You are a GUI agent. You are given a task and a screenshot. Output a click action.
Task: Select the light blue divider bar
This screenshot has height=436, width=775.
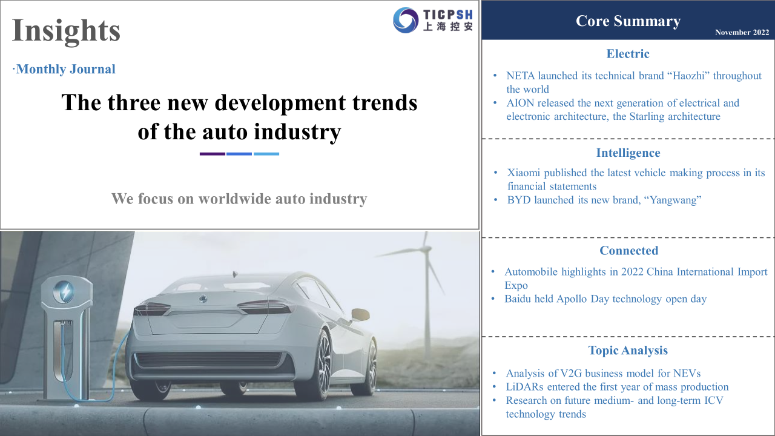click(266, 154)
